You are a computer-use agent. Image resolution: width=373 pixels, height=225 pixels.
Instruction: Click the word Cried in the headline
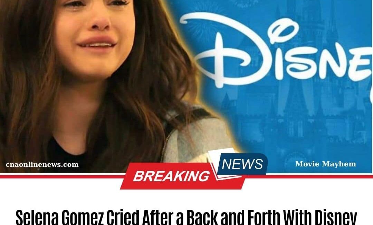coord(122,217)
